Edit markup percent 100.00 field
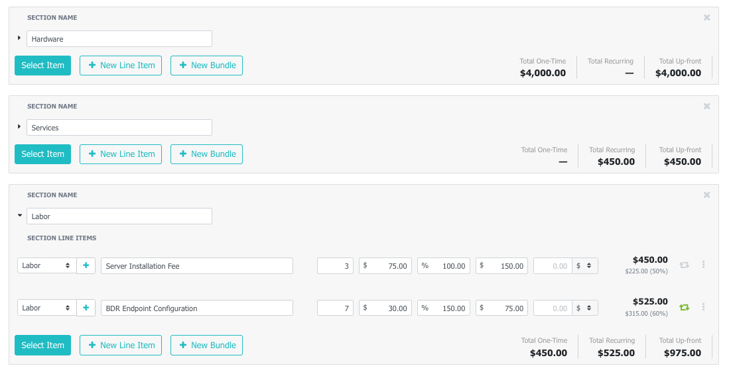Viewport: 729px width, 372px height. point(444,266)
